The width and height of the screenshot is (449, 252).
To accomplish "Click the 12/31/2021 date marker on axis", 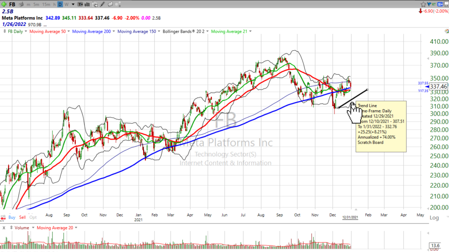I will (350, 217).
